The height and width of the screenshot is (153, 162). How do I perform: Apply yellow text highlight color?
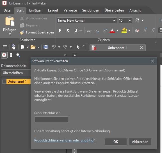pyautogui.click(x=124, y=30)
